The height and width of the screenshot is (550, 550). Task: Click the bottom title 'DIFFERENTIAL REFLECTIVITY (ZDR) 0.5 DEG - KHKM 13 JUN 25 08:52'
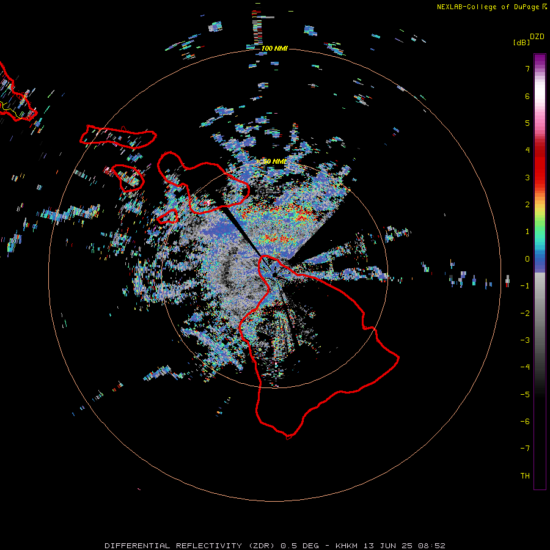275,546
